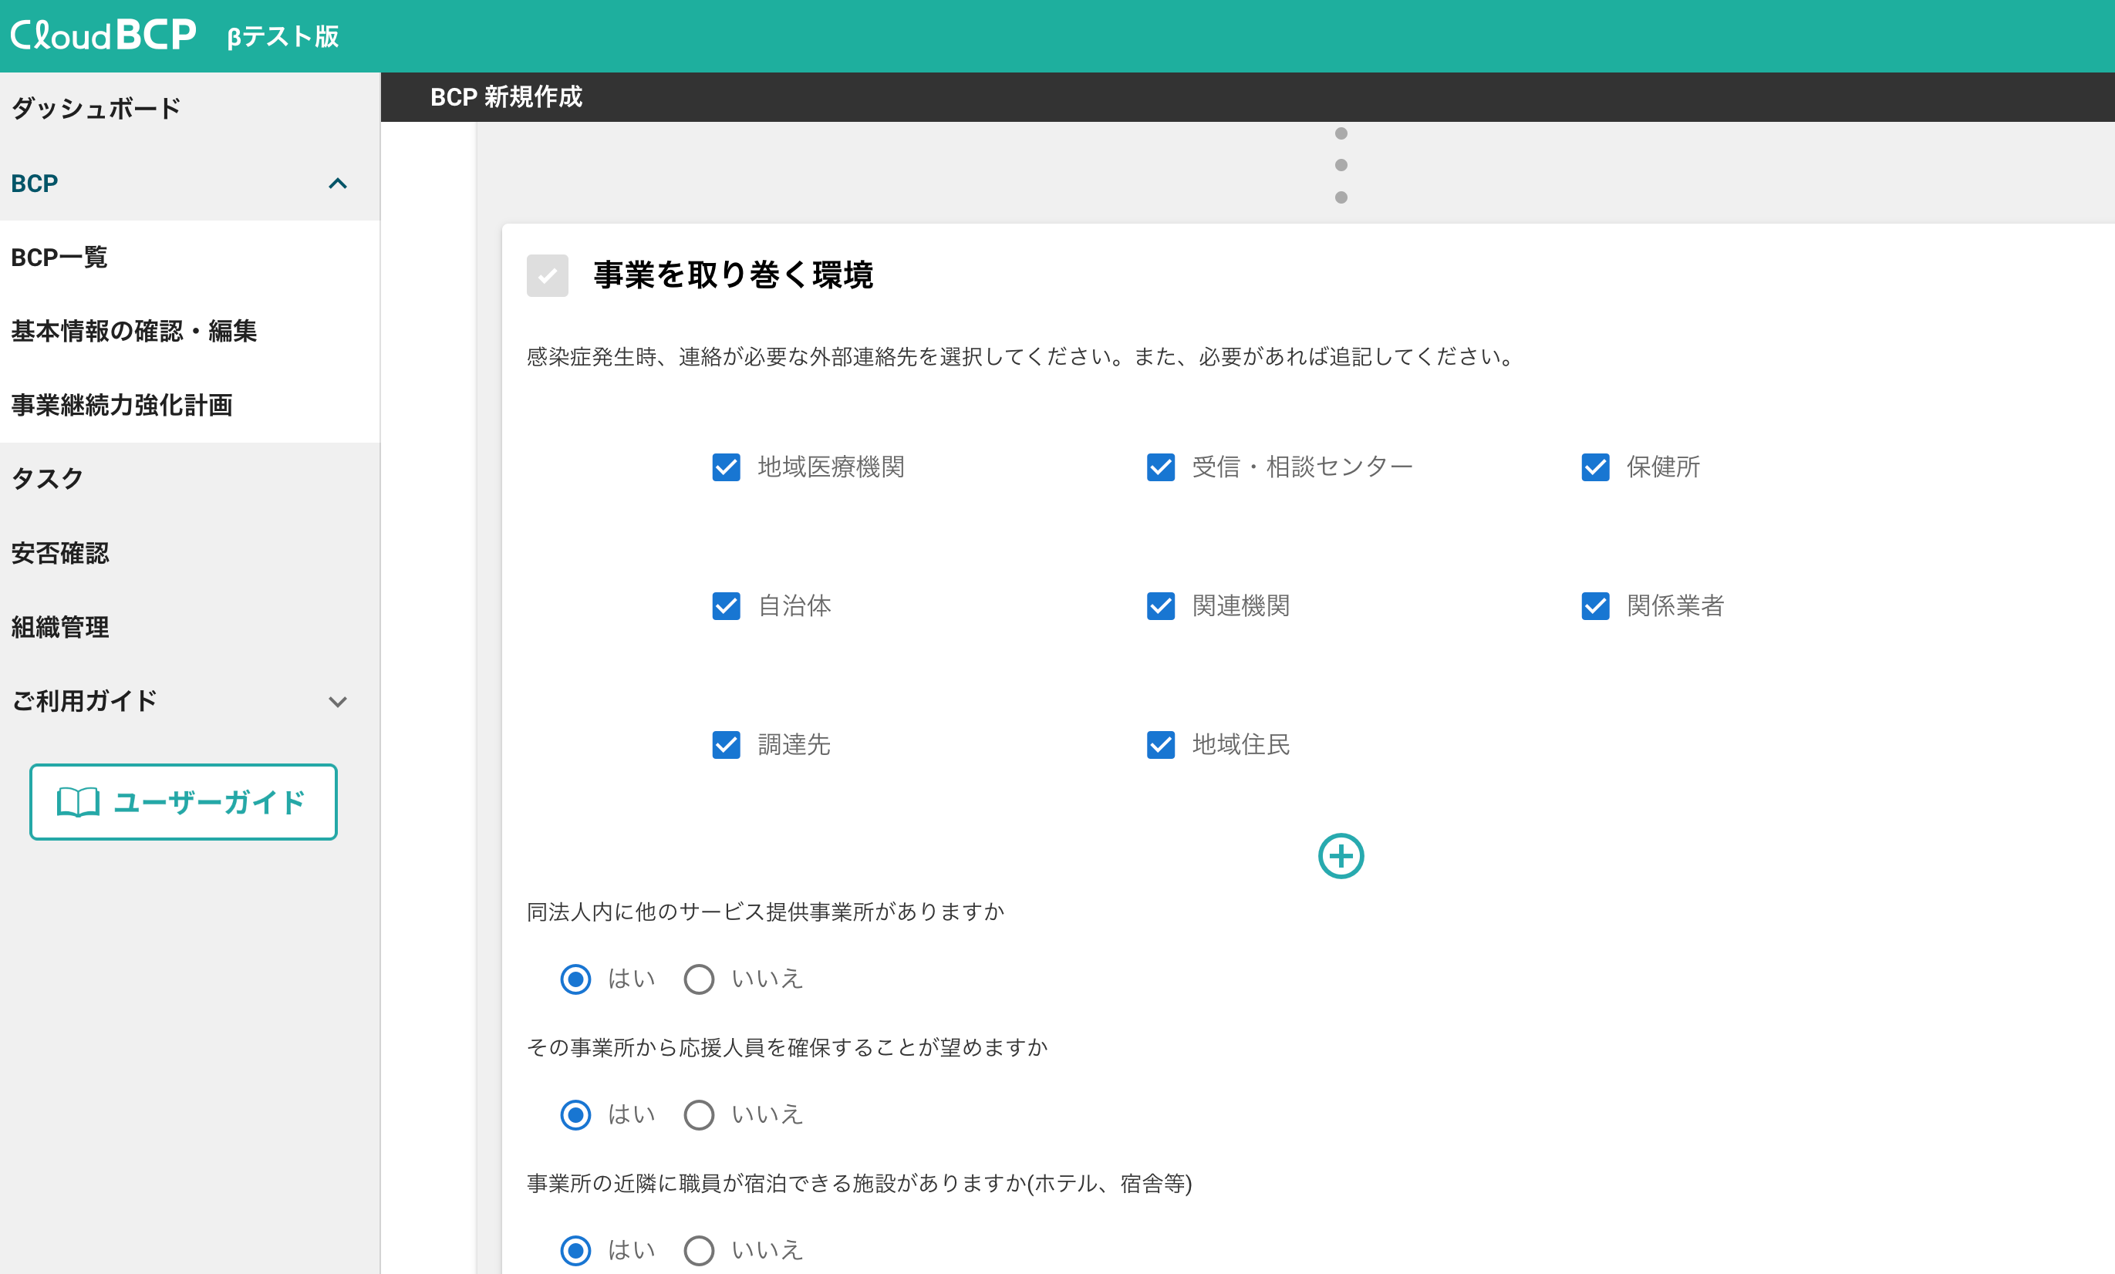This screenshot has width=2115, height=1274.
Task: Click the ユーザーガイド button
Action: [x=183, y=802]
